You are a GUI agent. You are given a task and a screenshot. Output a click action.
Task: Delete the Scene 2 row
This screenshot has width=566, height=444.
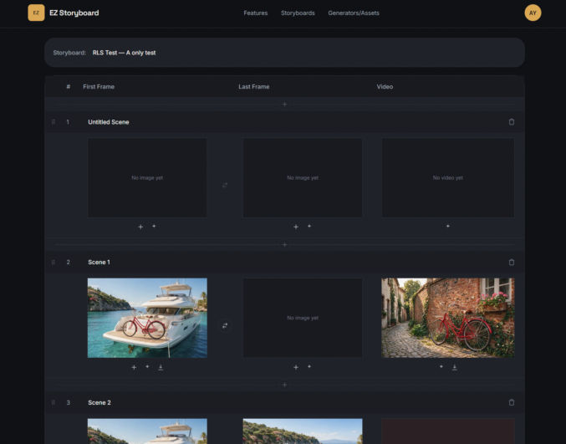click(x=511, y=402)
